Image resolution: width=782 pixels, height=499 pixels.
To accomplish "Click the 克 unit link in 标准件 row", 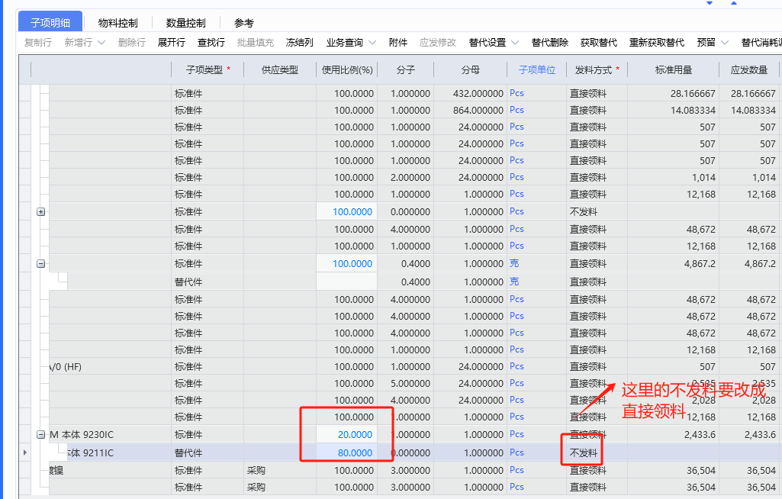I will [x=514, y=263].
